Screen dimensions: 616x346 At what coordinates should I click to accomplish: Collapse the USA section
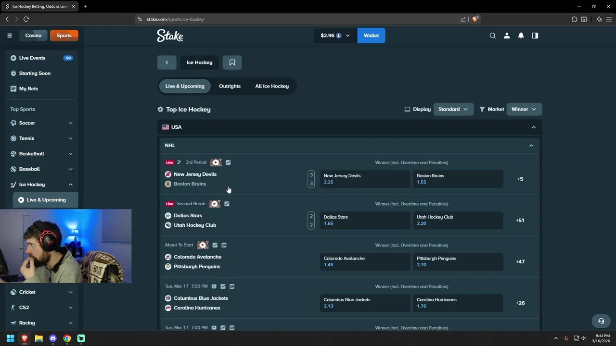533,127
